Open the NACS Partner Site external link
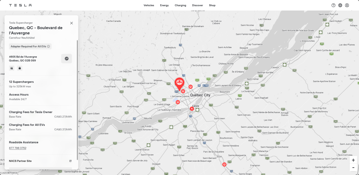Viewport: 359px width, 175px height. coord(70,161)
